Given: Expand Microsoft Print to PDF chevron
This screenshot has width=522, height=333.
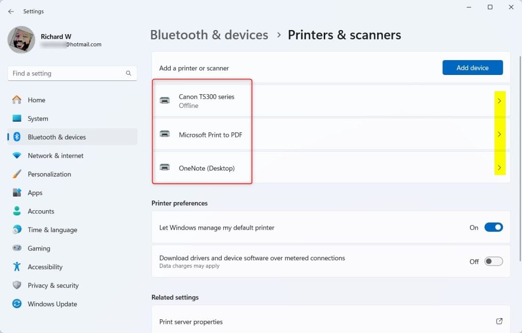Looking at the screenshot, I should pos(500,134).
